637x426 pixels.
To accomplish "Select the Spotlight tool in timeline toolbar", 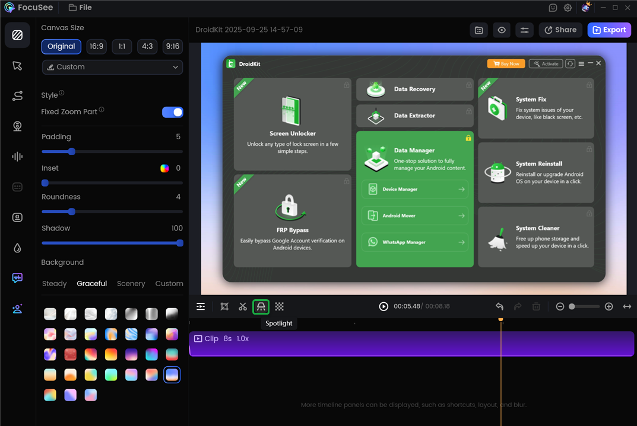I will pyautogui.click(x=261, y=306).
